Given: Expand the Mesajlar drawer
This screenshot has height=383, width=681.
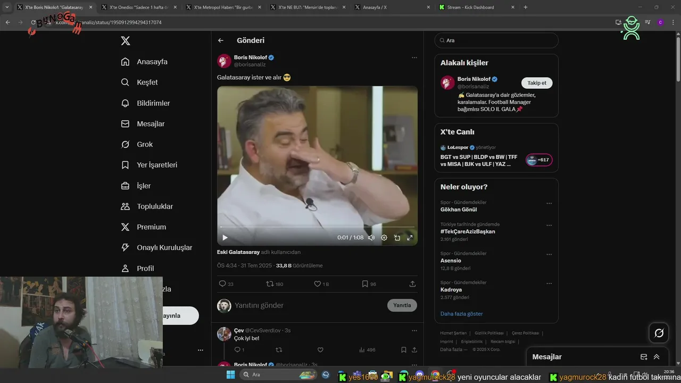Looking at the screenshot, I should coord(657,357).
